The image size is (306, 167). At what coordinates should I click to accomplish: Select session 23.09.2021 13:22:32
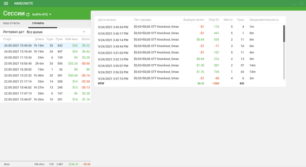[x=45, y=76]
